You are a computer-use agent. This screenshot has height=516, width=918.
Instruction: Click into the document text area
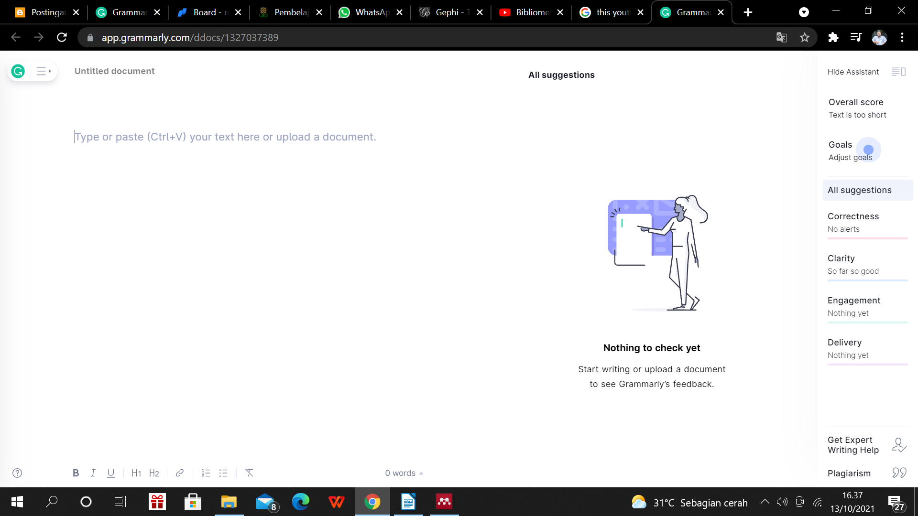click(225, 137)
